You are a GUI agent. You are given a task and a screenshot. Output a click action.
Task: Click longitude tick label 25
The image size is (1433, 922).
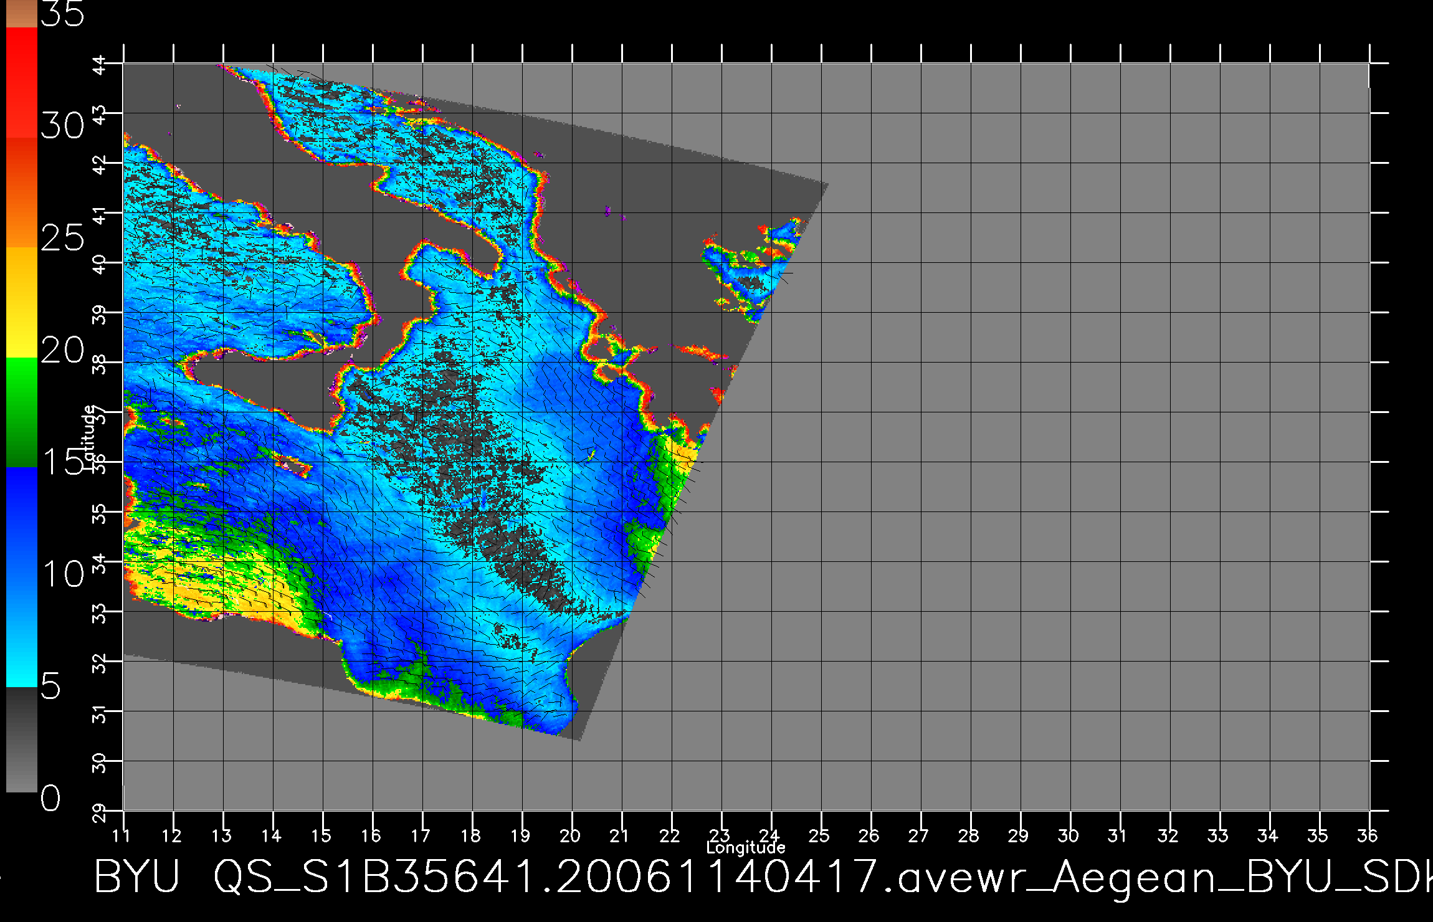(819, 835)
